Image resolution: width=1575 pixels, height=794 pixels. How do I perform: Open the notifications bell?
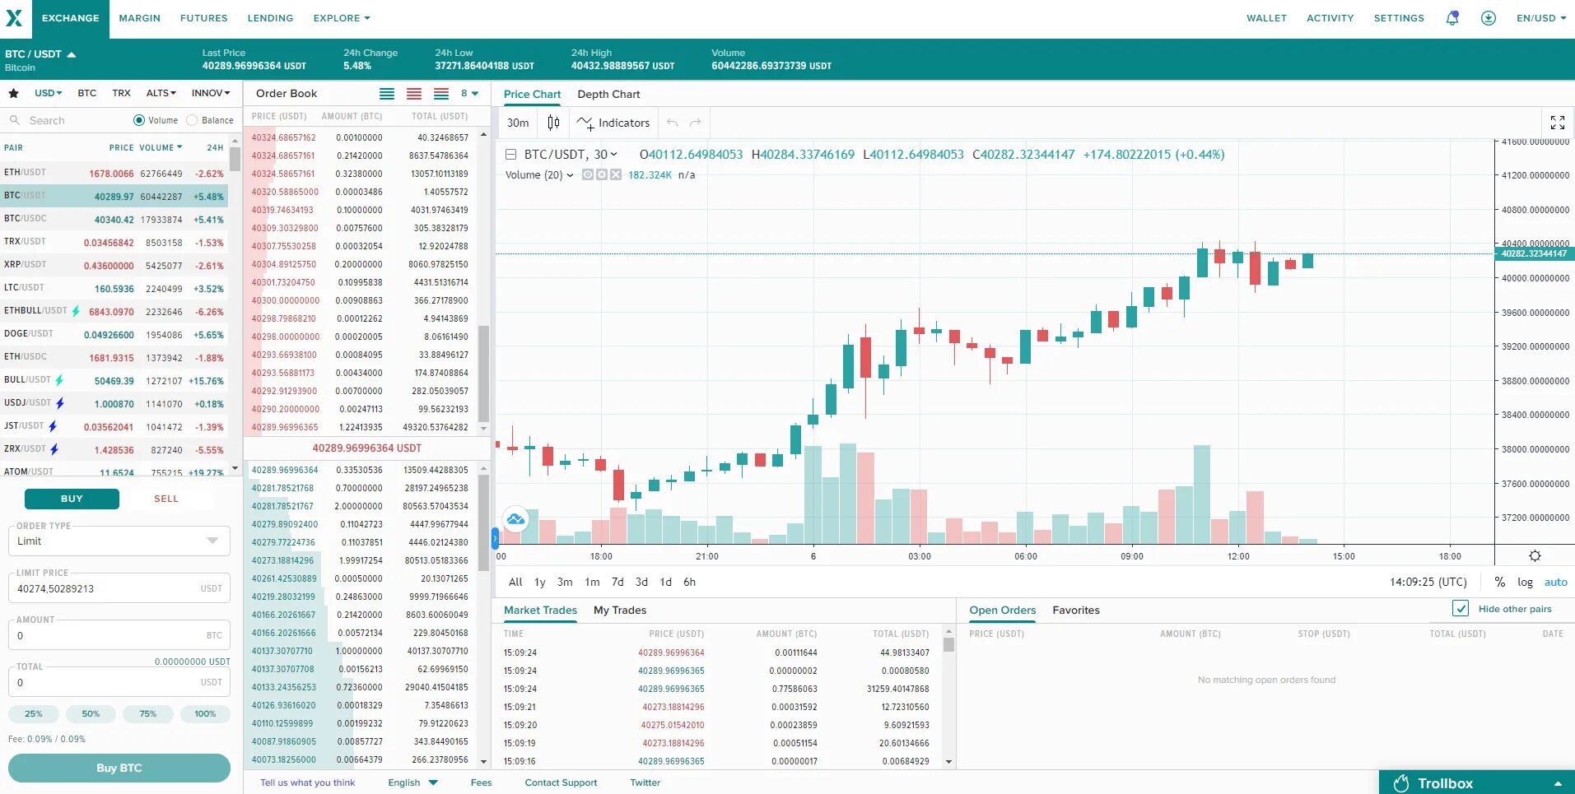pos(1452,17)
